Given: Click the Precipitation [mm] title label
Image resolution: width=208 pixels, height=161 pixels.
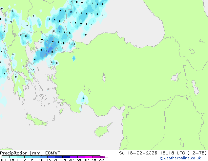Looking at the screenshot, I should (20, 153).
